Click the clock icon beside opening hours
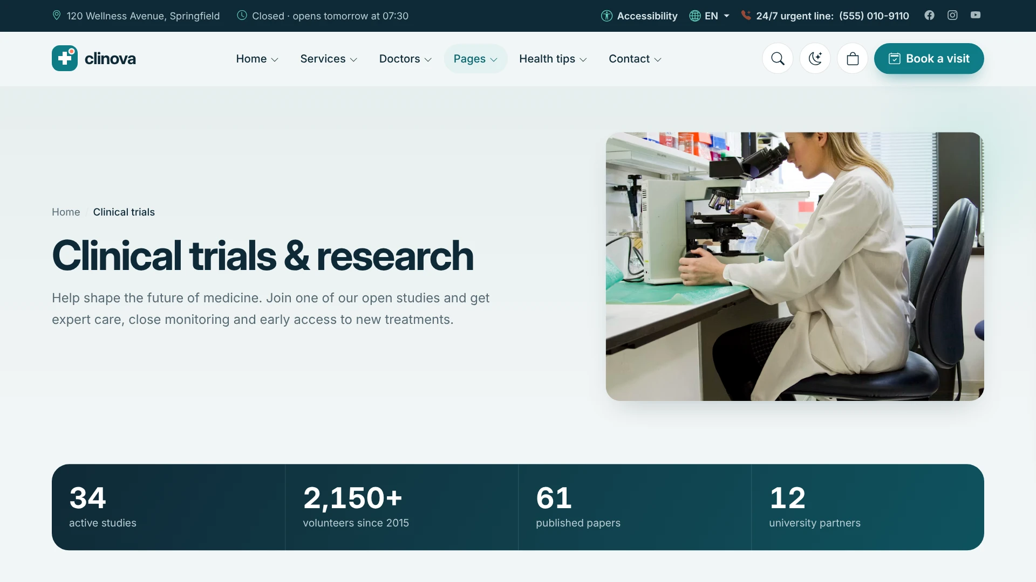The image size is (1036, 582). (242, 16)
